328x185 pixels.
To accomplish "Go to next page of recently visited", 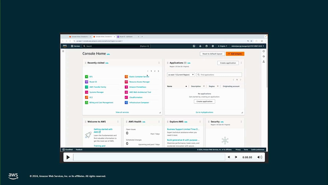I will pyautogui.click(x=158, y=71).
